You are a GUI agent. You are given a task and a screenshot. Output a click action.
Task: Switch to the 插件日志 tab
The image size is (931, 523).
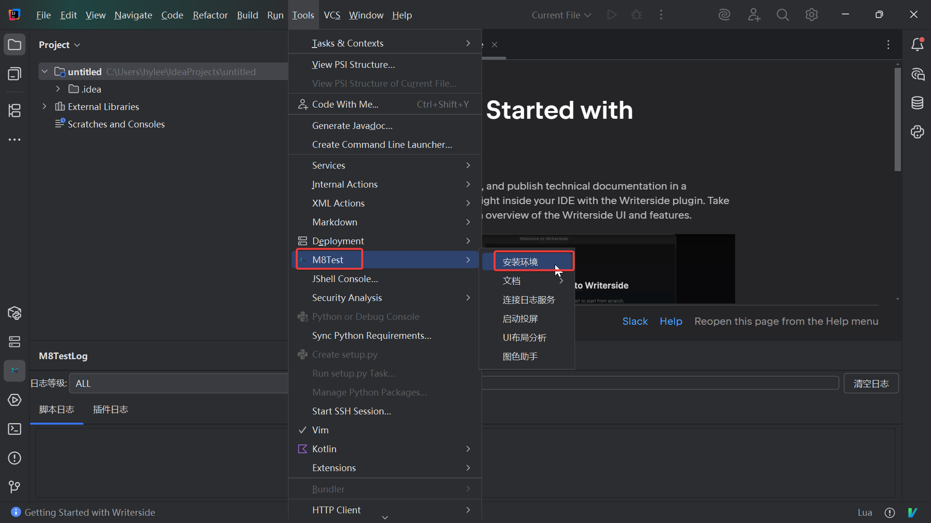[111, 410]
